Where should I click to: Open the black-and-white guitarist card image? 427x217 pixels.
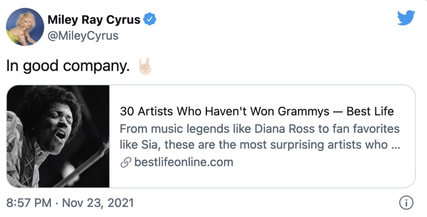(x=58, y=136)
